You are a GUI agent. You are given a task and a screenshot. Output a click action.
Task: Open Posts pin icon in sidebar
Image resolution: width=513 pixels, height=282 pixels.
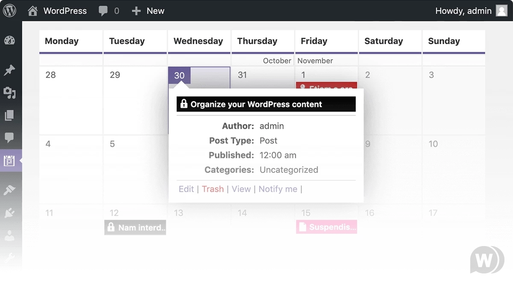(x=9, y=71)
